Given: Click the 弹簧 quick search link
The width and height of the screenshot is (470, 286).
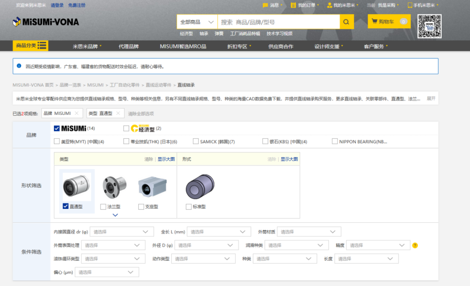Looking at the screenshot, I should pos(219,34).
